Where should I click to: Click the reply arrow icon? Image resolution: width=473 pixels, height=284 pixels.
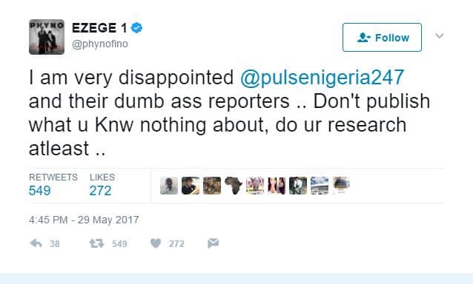click(36, 243)
